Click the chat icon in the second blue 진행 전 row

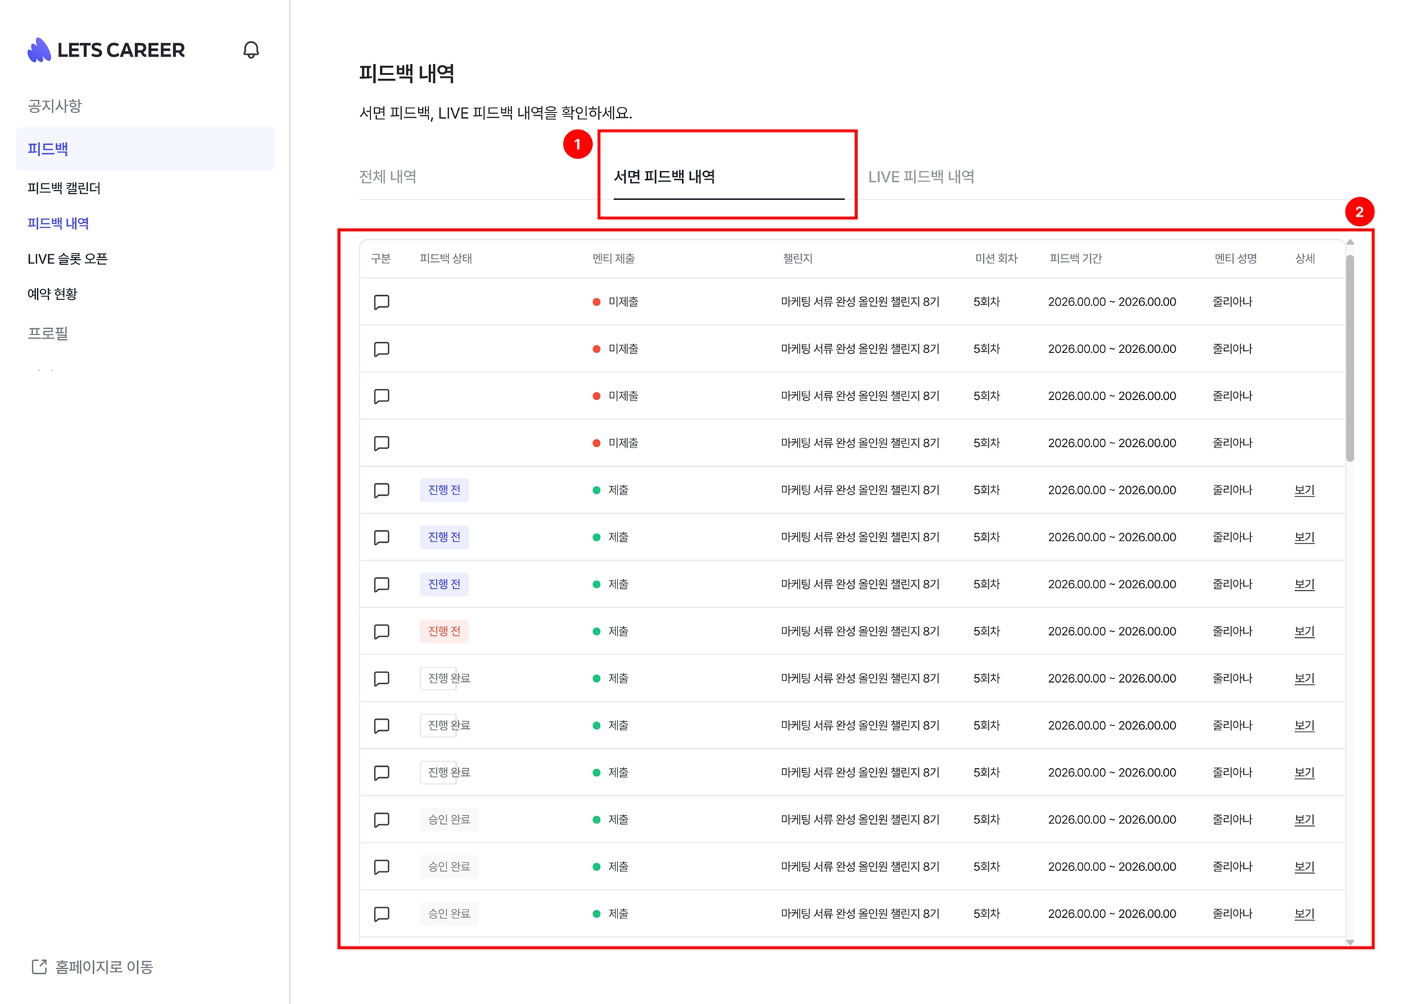[382, 537]
